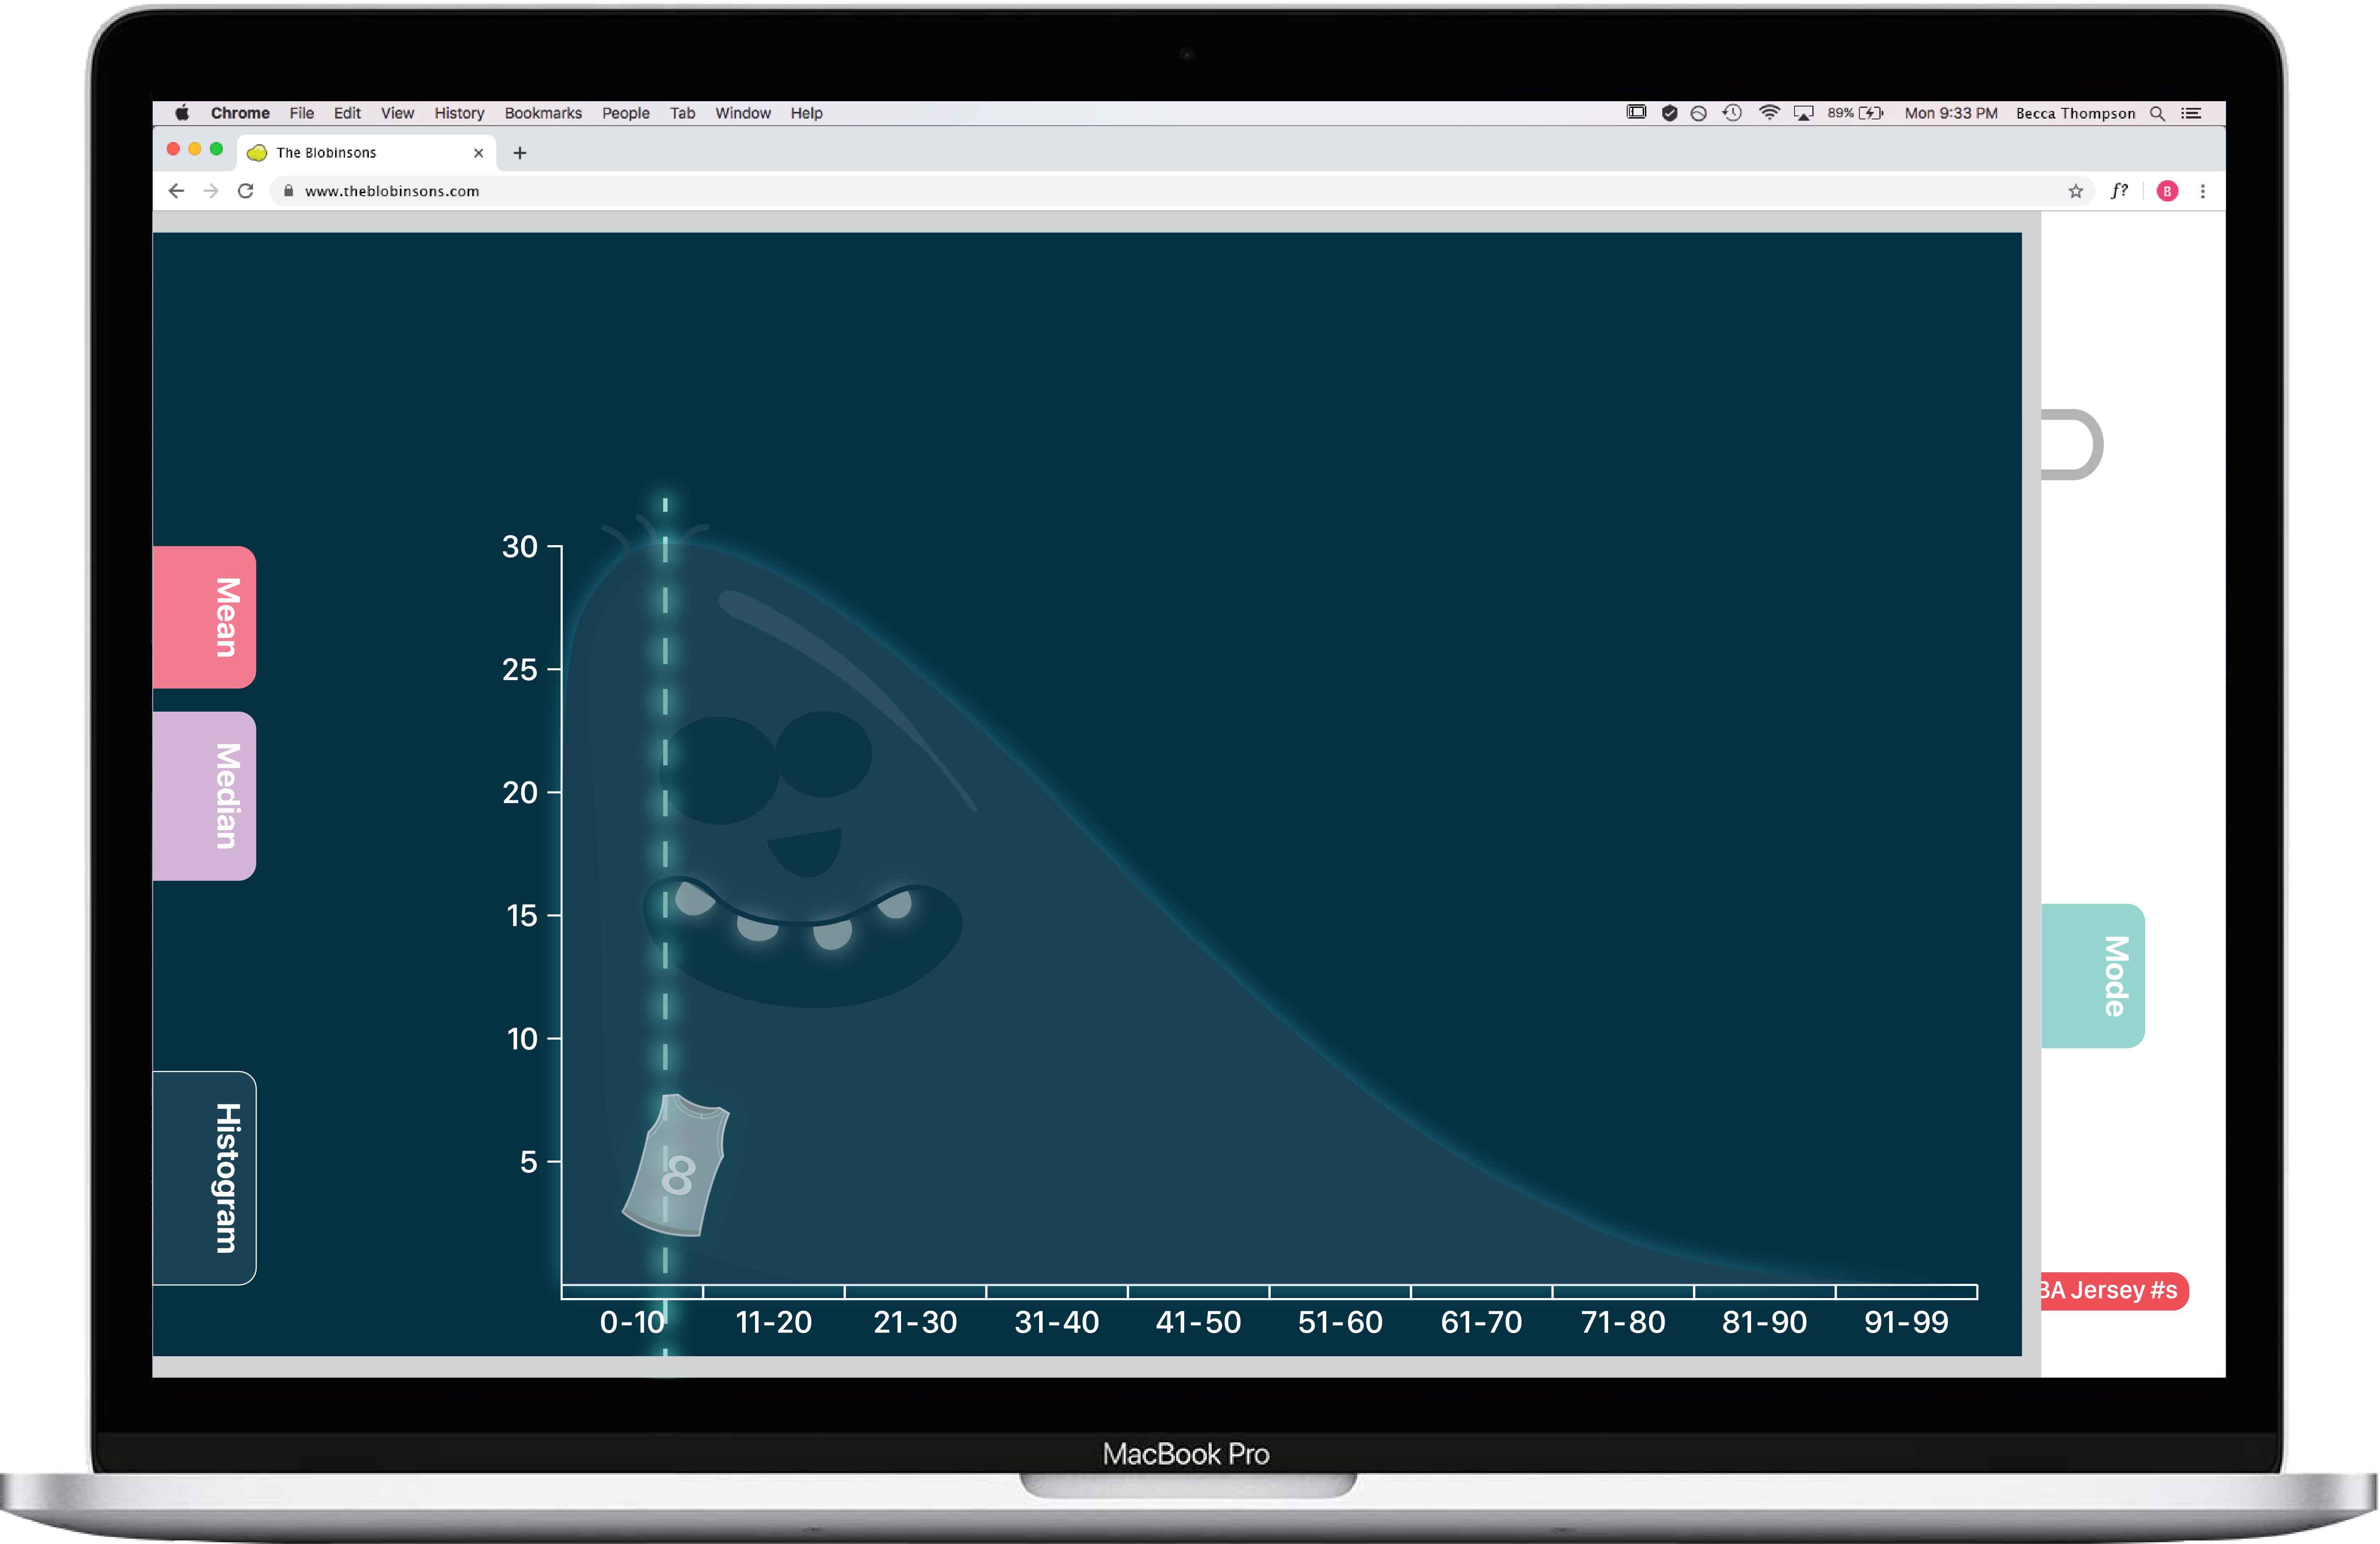Image resolution: width=2380 pixels, height=1544 pixels.
Task: Click the red Jersey #s button
Action: click(2114, 1290)
